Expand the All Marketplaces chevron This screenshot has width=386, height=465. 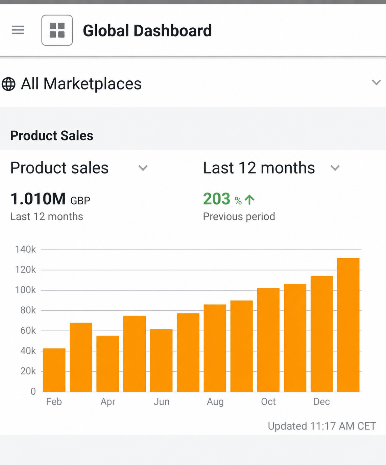[376, 82]
